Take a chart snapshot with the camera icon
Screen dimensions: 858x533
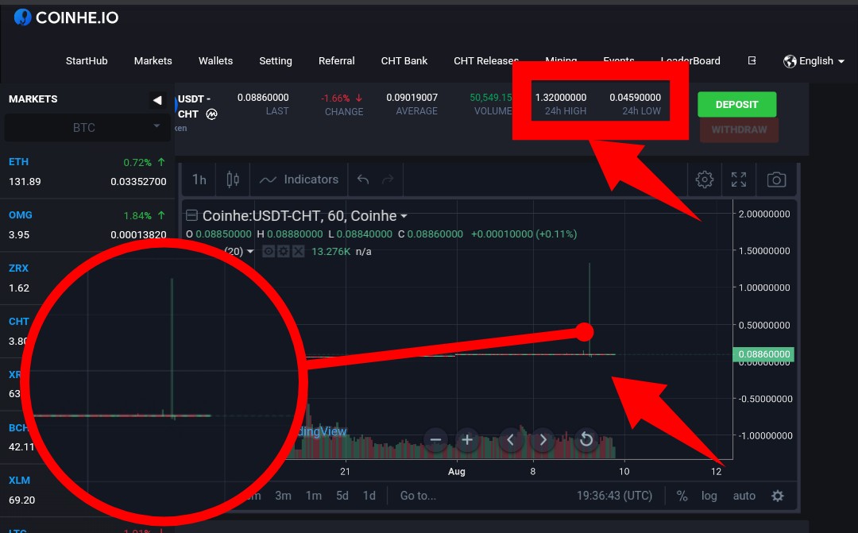[x=776, y=180]
